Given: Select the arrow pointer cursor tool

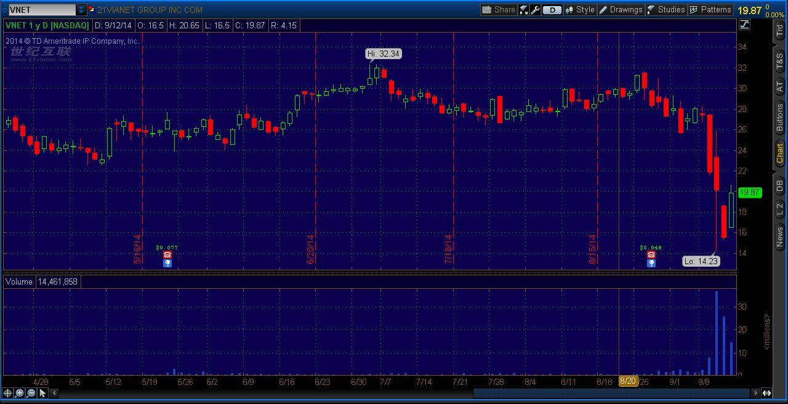Looking at the screenshot, I should [43, 393].
